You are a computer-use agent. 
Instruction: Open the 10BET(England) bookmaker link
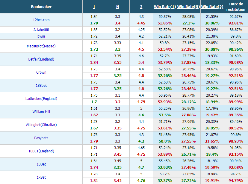pyautogui.click(x=41, y=151)
